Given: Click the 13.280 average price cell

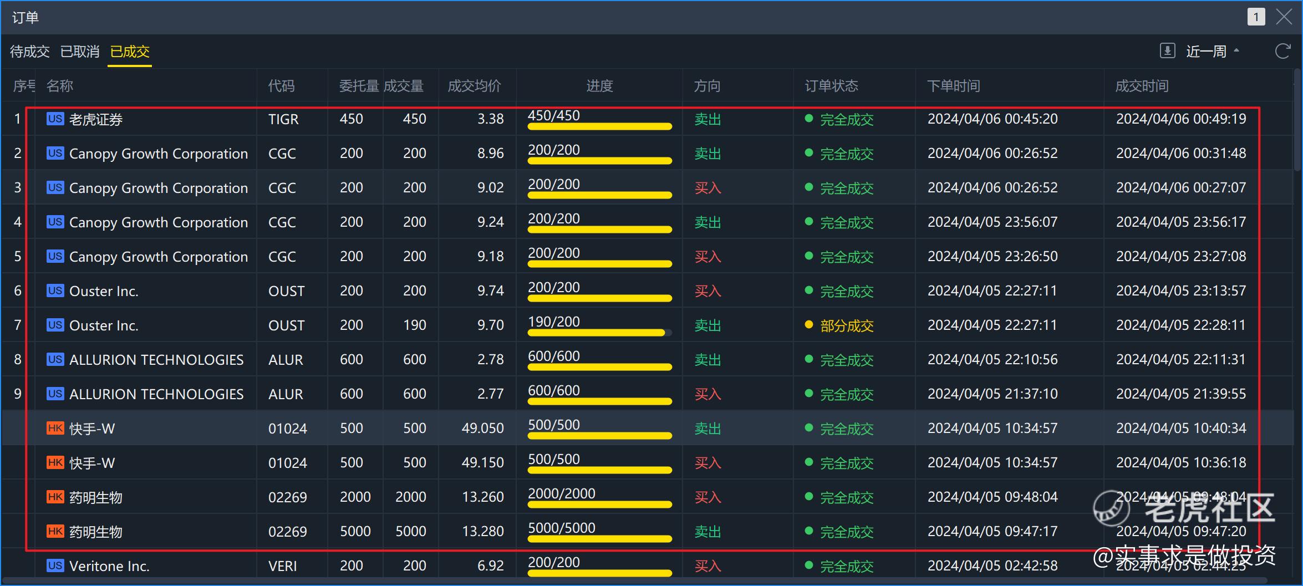Looking at the screenshot, I should 483,531.
